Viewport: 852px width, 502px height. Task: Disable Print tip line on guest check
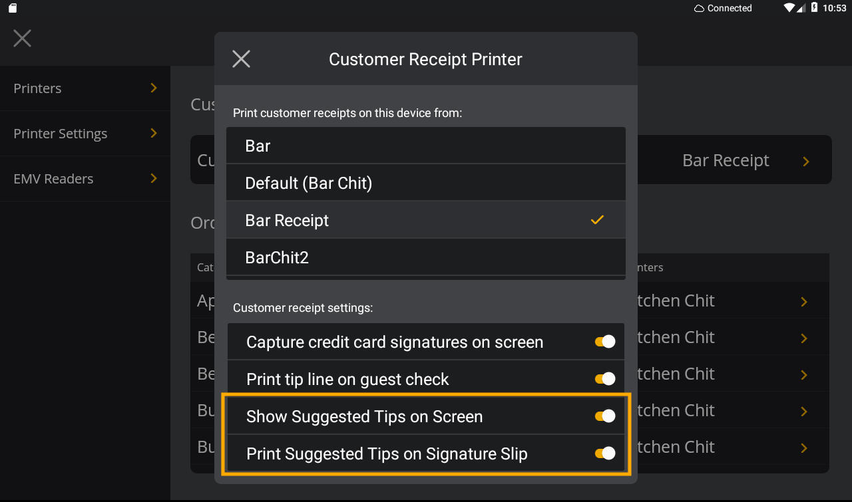605,379
